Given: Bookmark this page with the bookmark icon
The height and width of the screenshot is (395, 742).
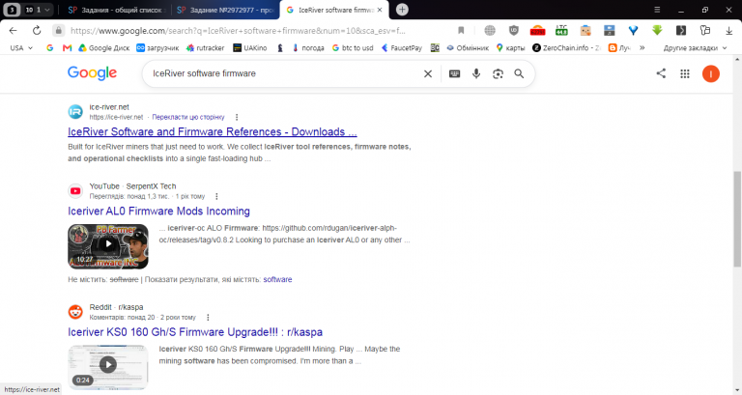Looking at the screenshot, I should (461, 31).
